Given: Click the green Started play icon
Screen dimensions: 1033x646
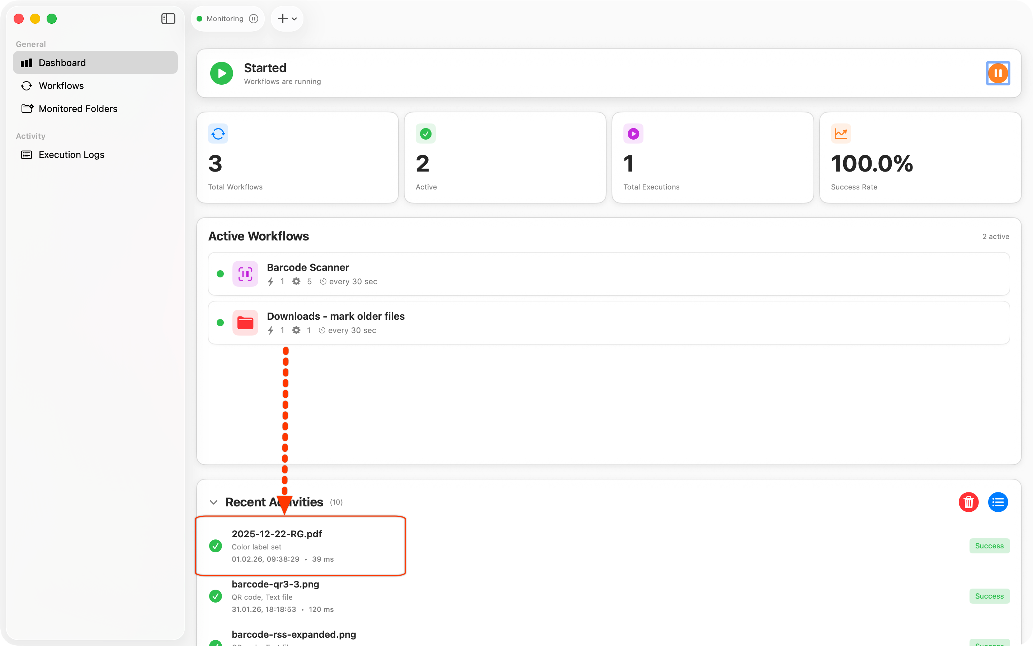Looking at the screenshot, I should 222,73.
